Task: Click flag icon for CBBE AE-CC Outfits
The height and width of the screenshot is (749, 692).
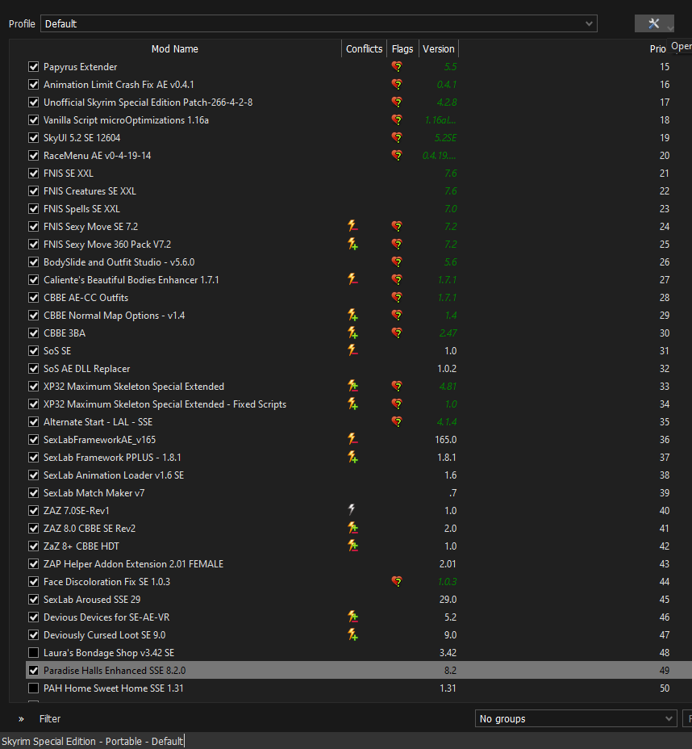Action: click(x=397, y=297)
